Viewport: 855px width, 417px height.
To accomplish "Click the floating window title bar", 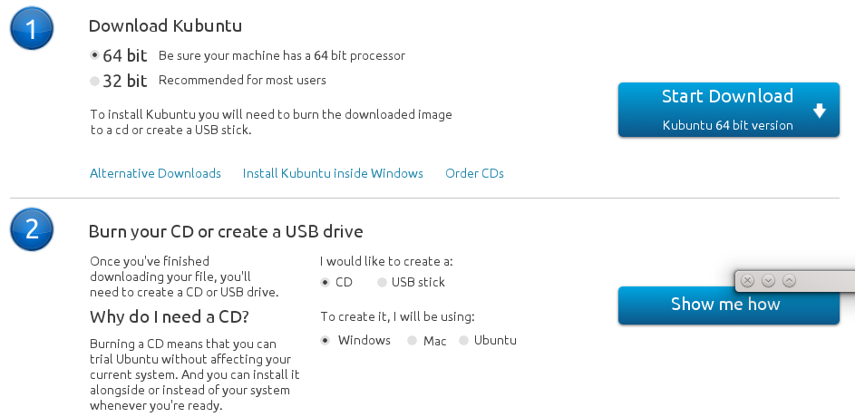I will click(825, 281).
